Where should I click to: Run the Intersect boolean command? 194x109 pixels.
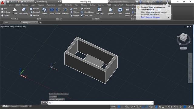point(65,11)
